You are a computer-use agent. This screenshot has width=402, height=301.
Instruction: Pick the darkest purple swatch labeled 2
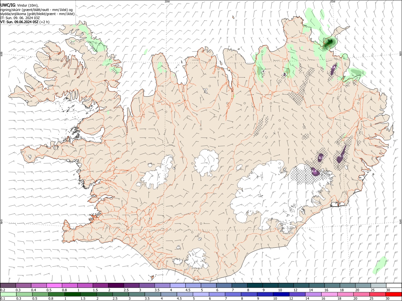(116, 285)
